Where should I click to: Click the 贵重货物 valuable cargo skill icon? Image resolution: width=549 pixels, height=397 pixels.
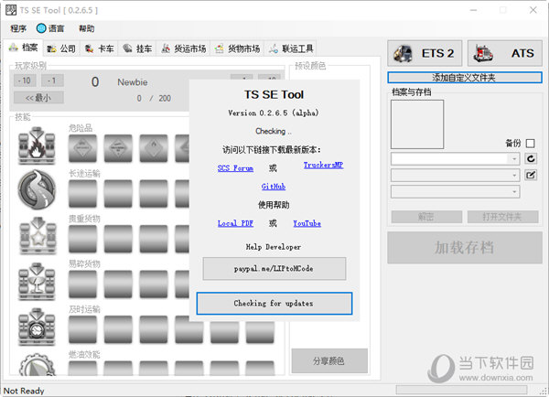(37, 236)
